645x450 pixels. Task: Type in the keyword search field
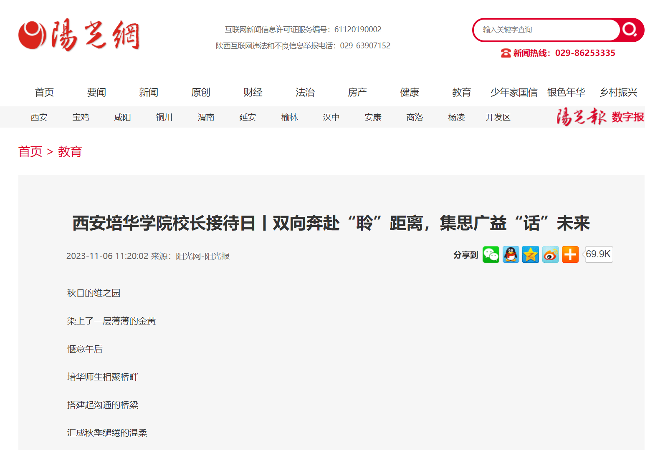tap(547, 30)
